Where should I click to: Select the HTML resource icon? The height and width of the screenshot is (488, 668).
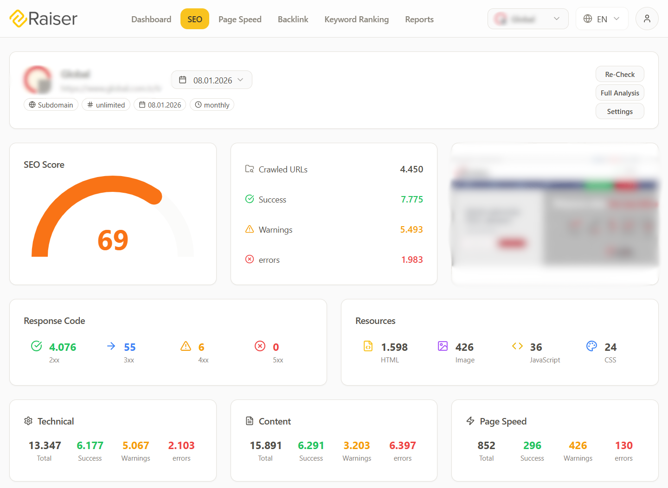[368, 346]
